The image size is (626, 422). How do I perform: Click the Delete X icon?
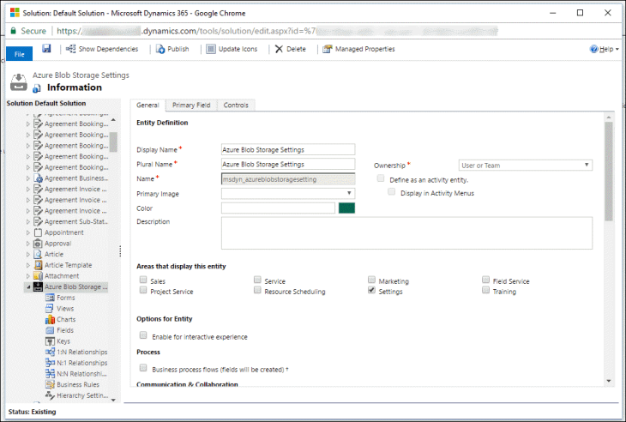(x=279, y=49)
